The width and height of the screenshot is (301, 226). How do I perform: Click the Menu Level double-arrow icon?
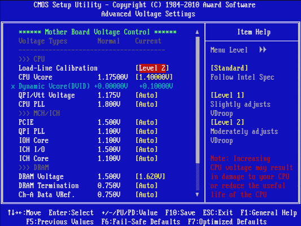(263, 50)
